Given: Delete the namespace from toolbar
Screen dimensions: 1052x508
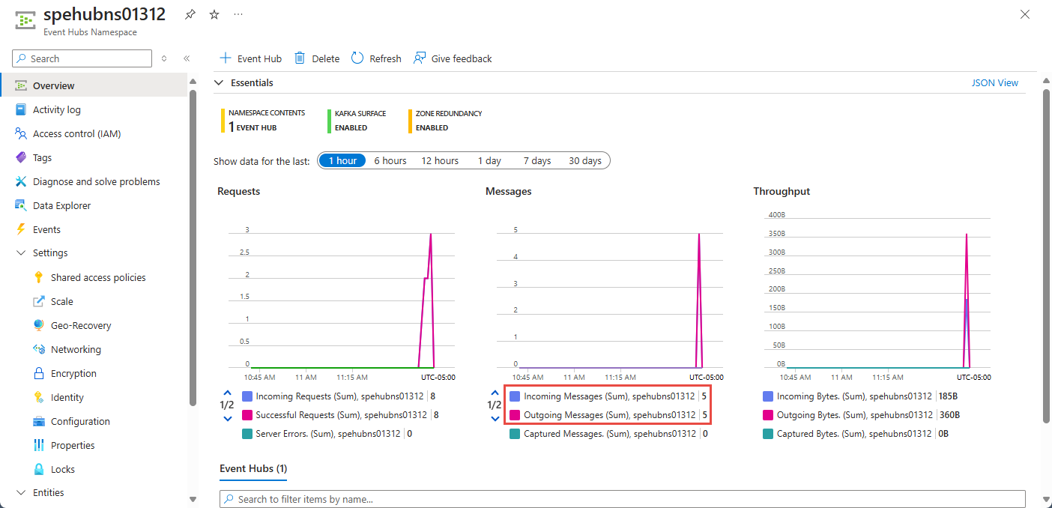Looking at the screenshot, I should click(317, 58).
